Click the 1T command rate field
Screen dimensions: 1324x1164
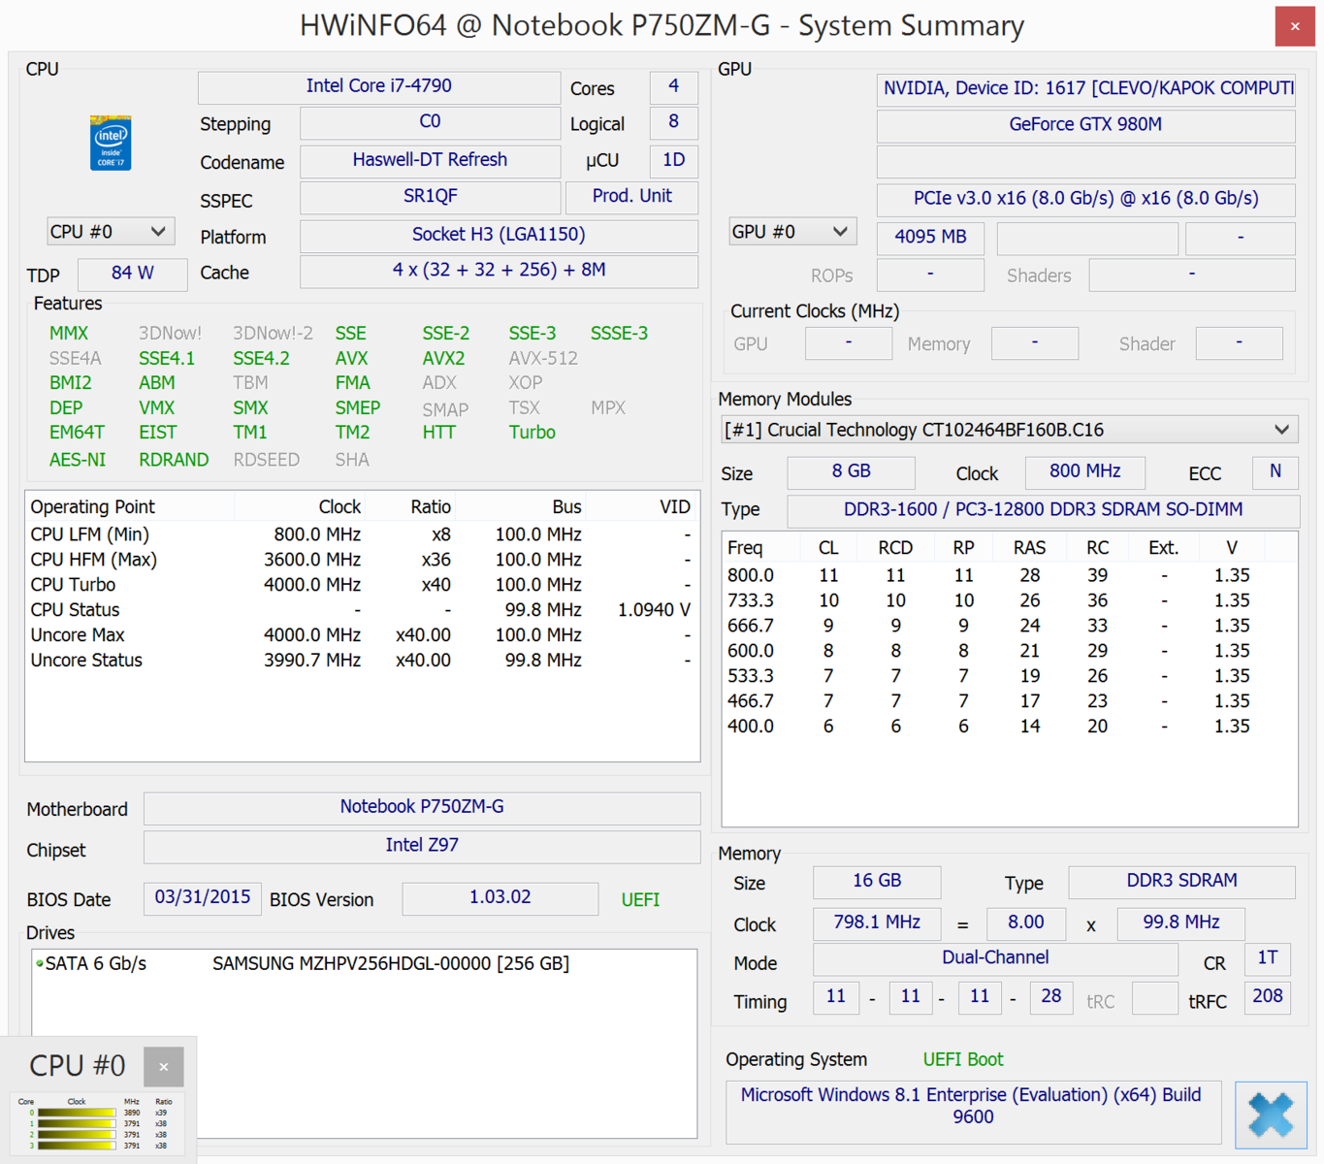pyautogui.click(x=1268, y=959)
